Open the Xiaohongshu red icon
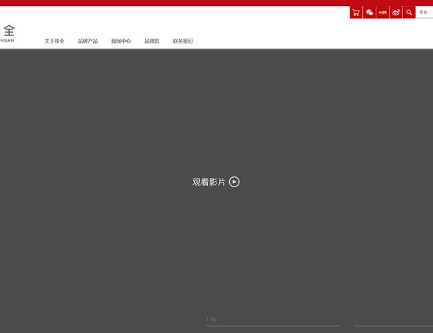433x333 pixels. pyautogui.click(x=382, y=13)
